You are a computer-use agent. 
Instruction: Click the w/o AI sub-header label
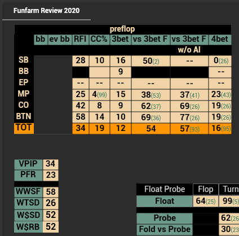(x=189, y=50)
